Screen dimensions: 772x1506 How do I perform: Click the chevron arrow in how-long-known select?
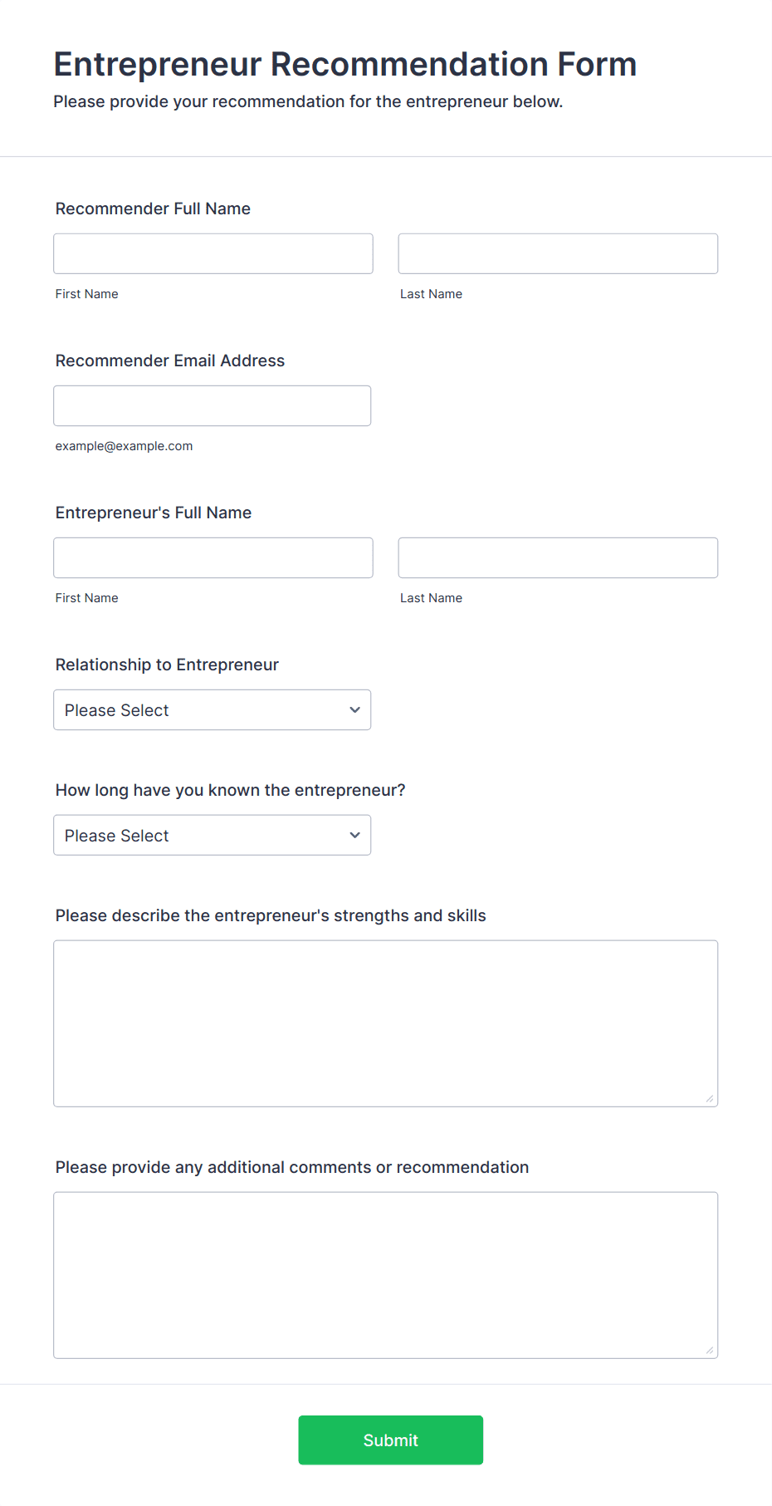(354, 836)
